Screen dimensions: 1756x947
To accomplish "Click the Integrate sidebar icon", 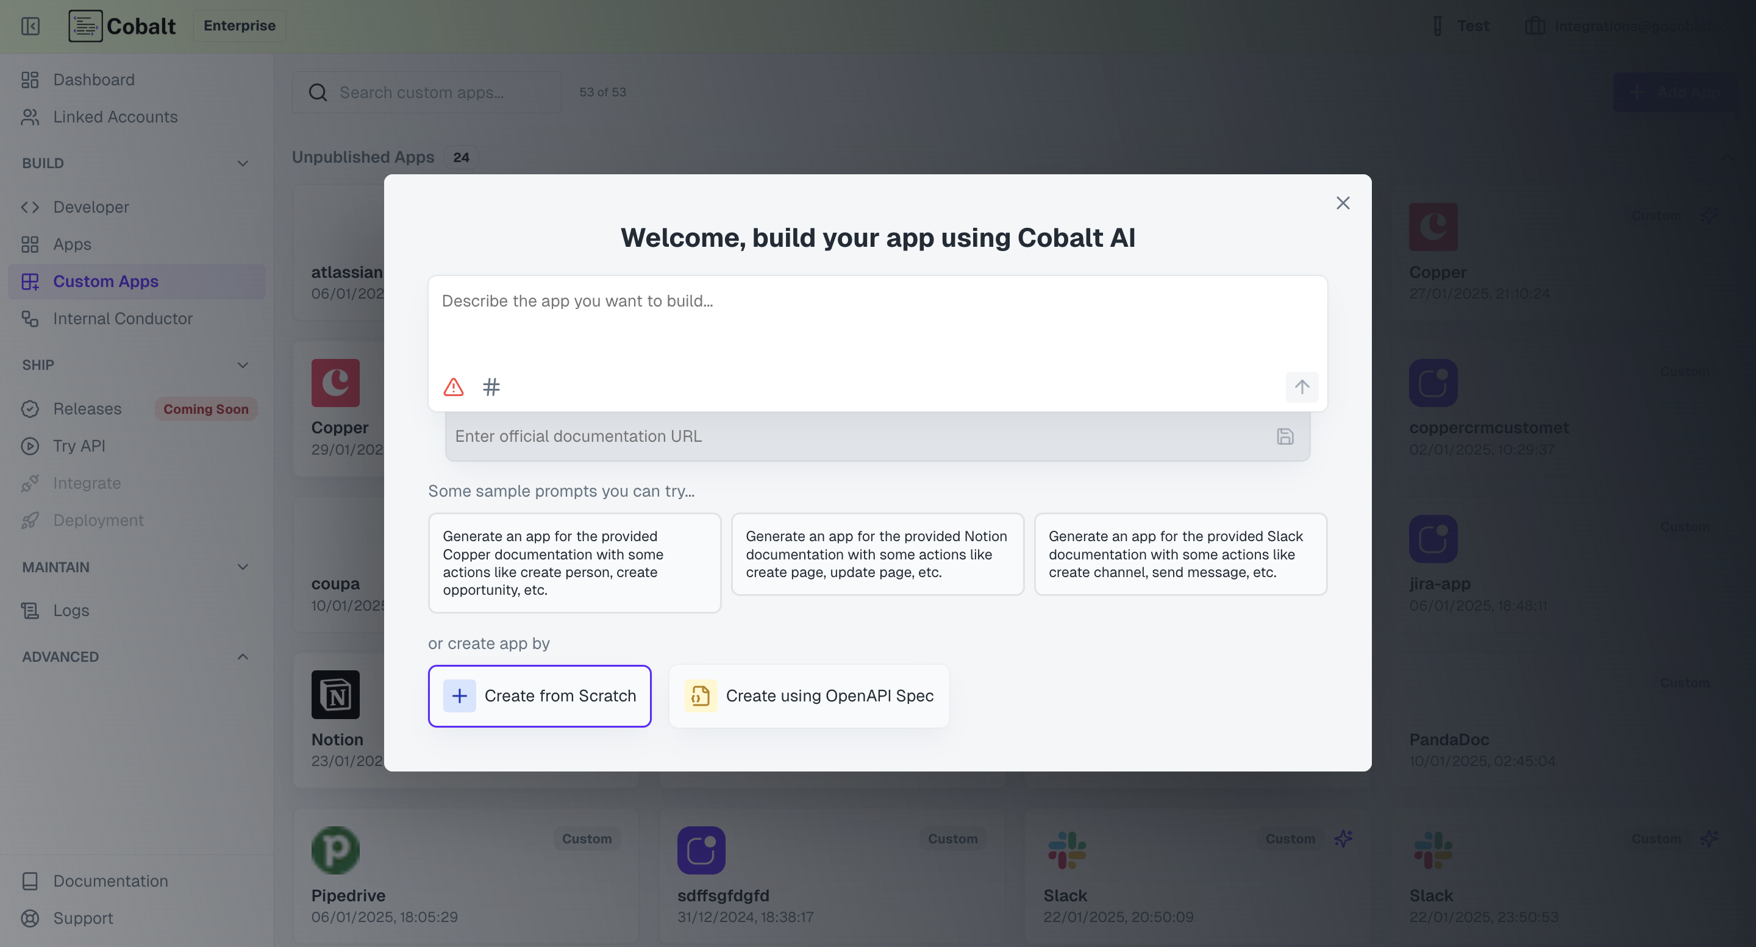I will (x=30, y=483).
